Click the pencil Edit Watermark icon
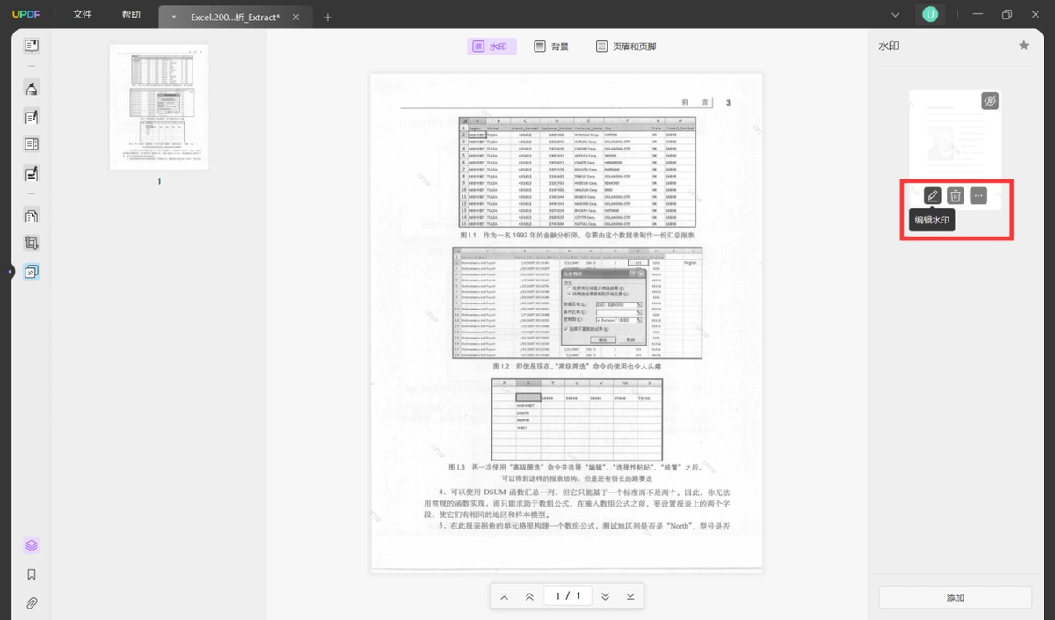 pos(933,195)
